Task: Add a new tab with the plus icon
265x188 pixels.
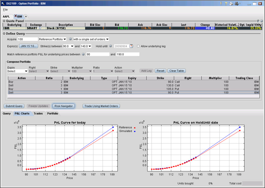Action: click(x=26, y=17)
